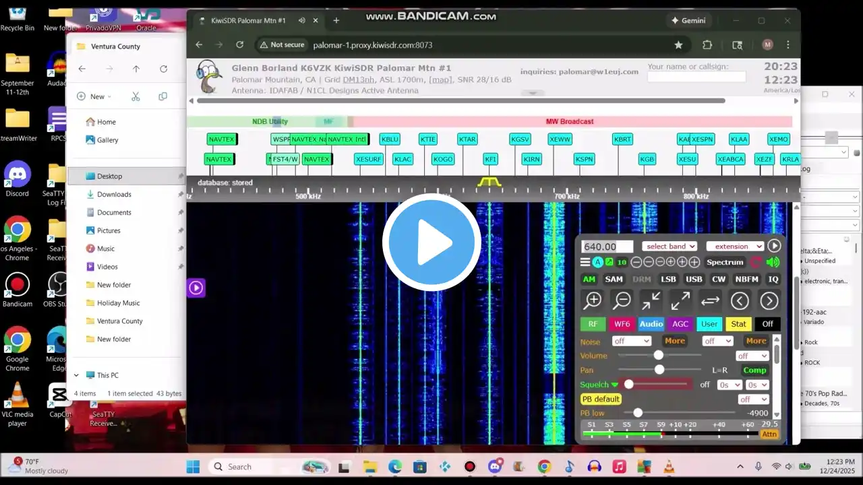The image size is (863, 485).
Task: Click the purple play icon on waterfall edge
Action: coord(196,288)
